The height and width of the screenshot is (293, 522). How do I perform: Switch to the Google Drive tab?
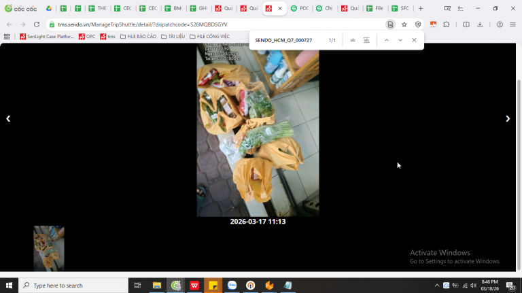point(49,8)
